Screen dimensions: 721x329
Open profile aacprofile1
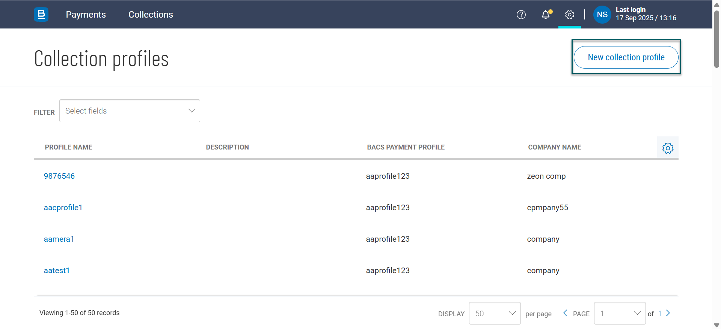(63, 208)
